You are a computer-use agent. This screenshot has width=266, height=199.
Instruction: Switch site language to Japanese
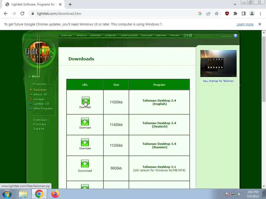188,35
